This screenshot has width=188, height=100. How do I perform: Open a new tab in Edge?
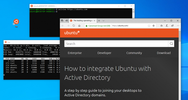[x=99, y=21]
